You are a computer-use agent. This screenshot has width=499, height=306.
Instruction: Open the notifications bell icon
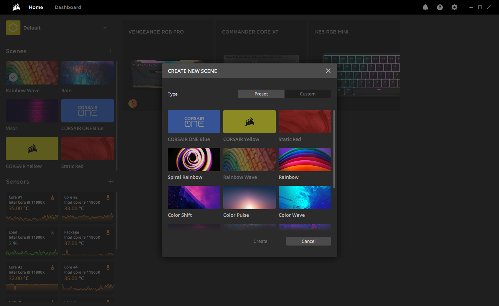[425, 7]
